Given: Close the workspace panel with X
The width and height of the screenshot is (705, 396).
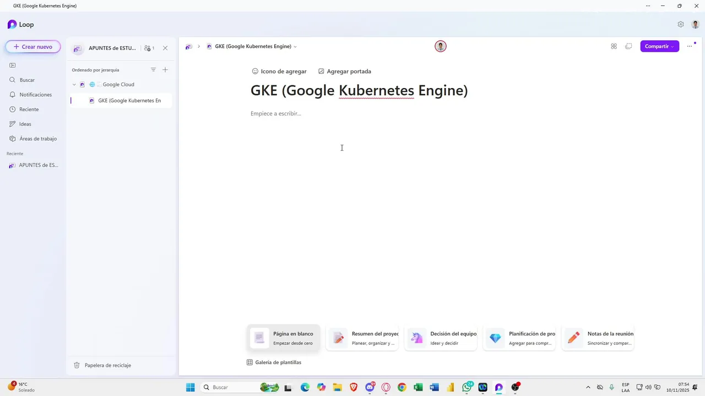Looking at the screenshot, I should tap(165, 48).
